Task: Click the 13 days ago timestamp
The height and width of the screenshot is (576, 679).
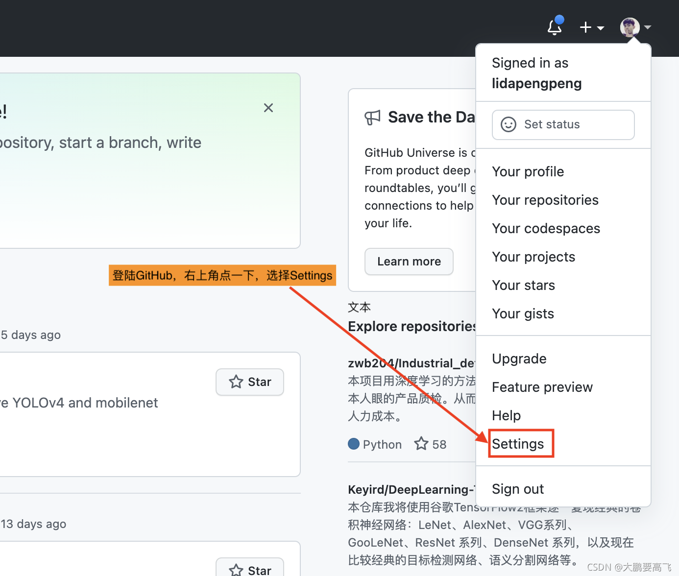Action: click(x=33, y=524)
